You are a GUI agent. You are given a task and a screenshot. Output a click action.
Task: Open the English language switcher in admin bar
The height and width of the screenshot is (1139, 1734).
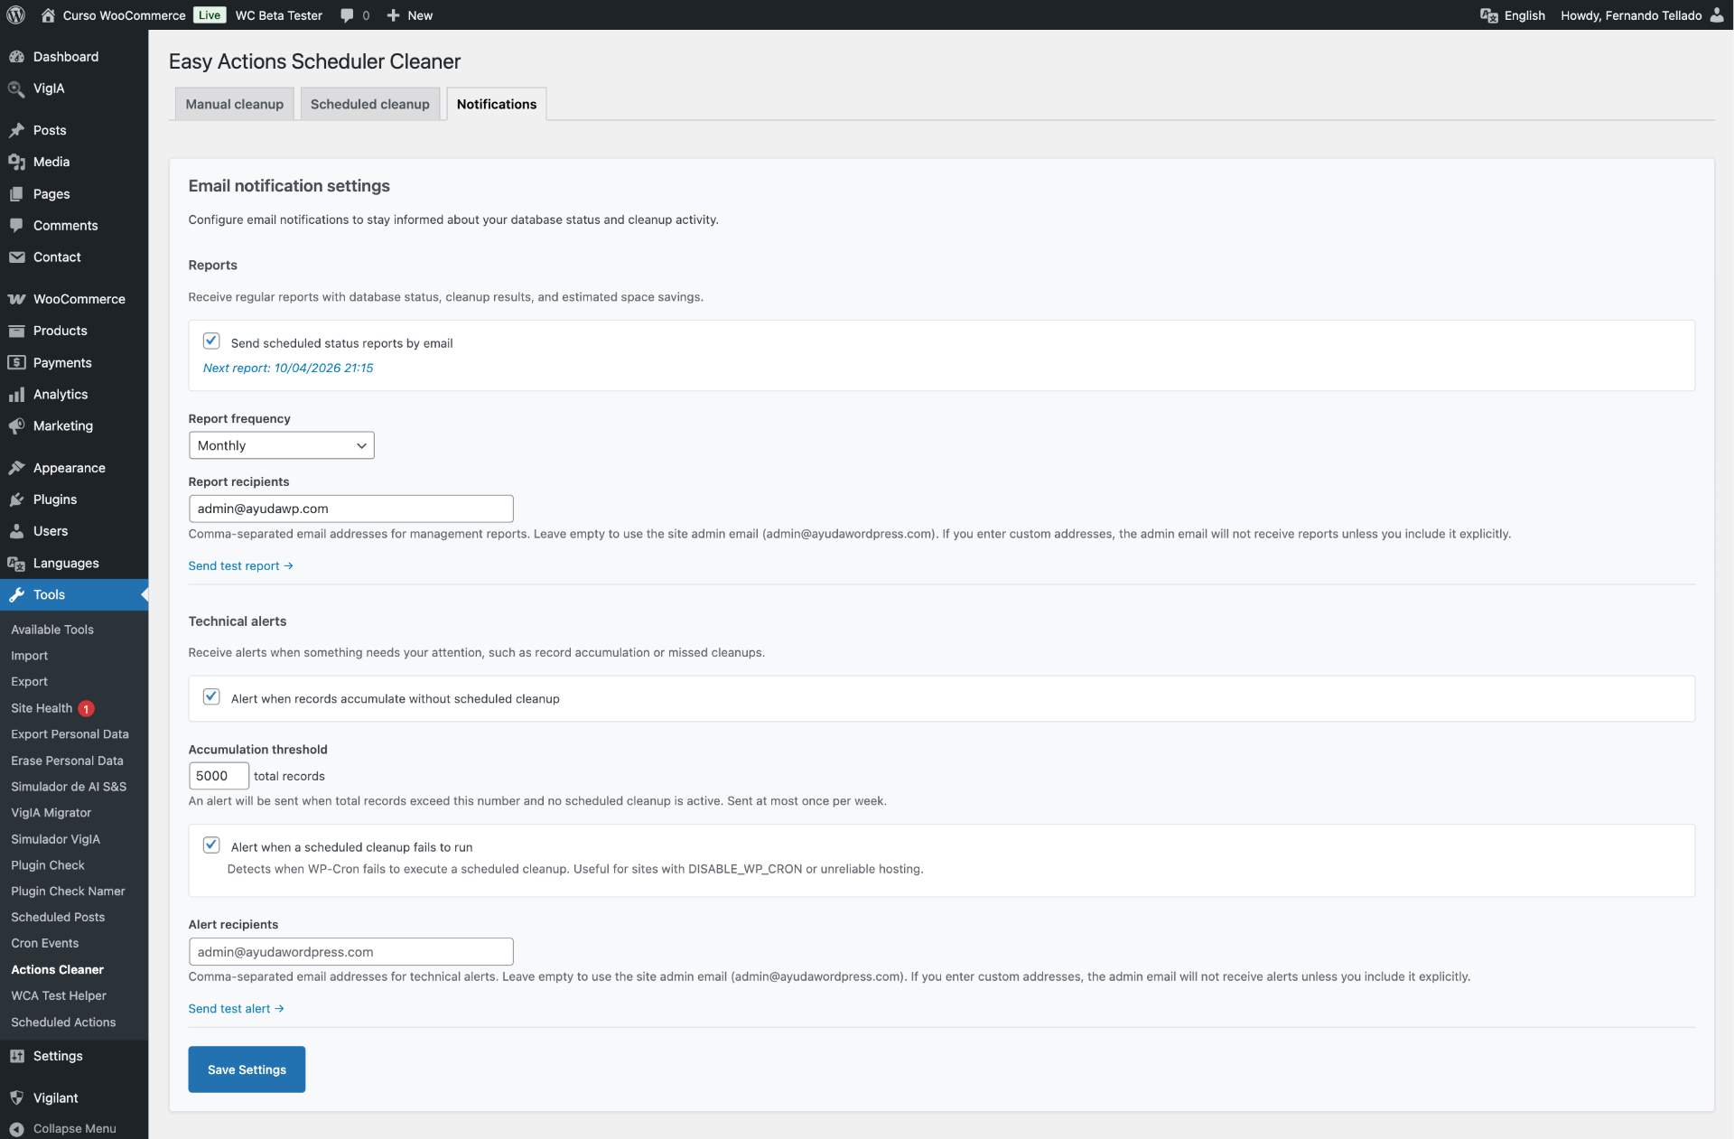point(1513,15)
